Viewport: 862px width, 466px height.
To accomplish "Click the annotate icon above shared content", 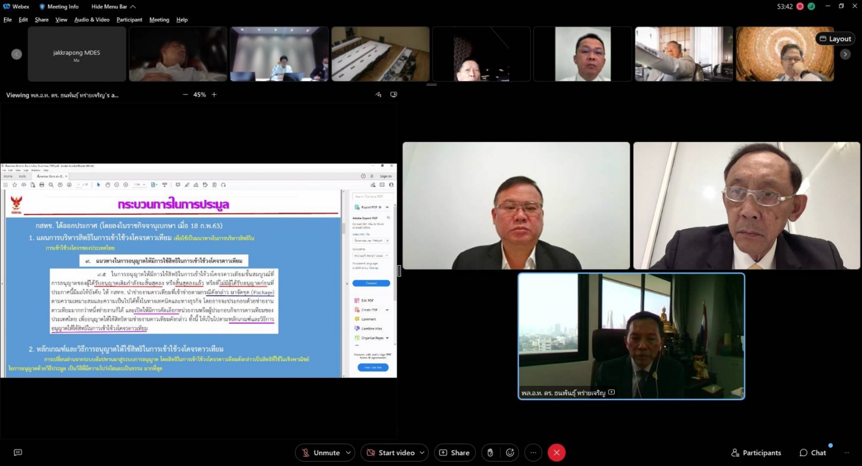I will click(378, 95).
